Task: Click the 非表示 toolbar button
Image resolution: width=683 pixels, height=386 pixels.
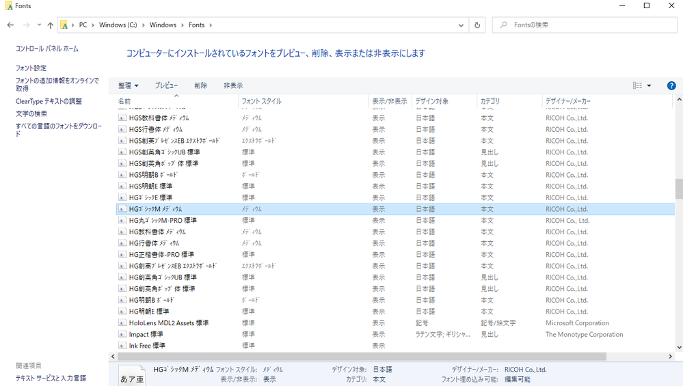Action: tap(233, 85)
